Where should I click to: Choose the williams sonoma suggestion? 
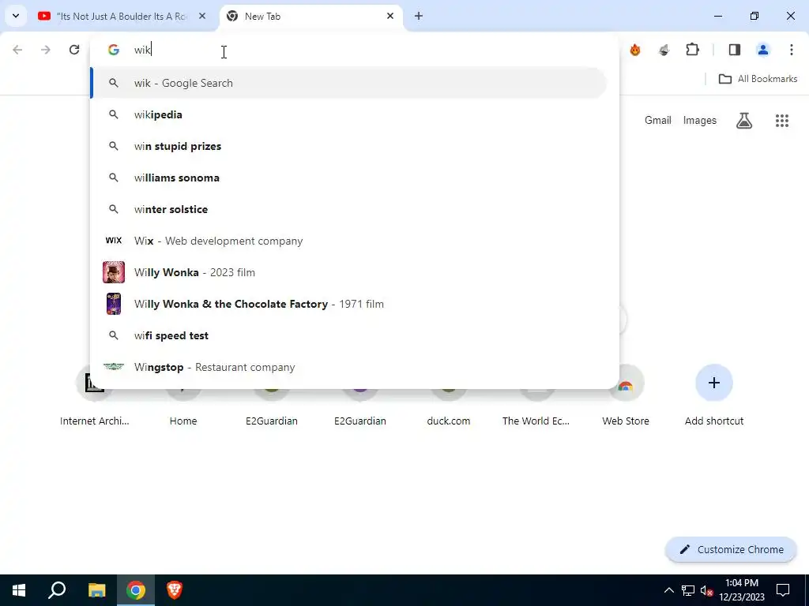click(348, 178)
